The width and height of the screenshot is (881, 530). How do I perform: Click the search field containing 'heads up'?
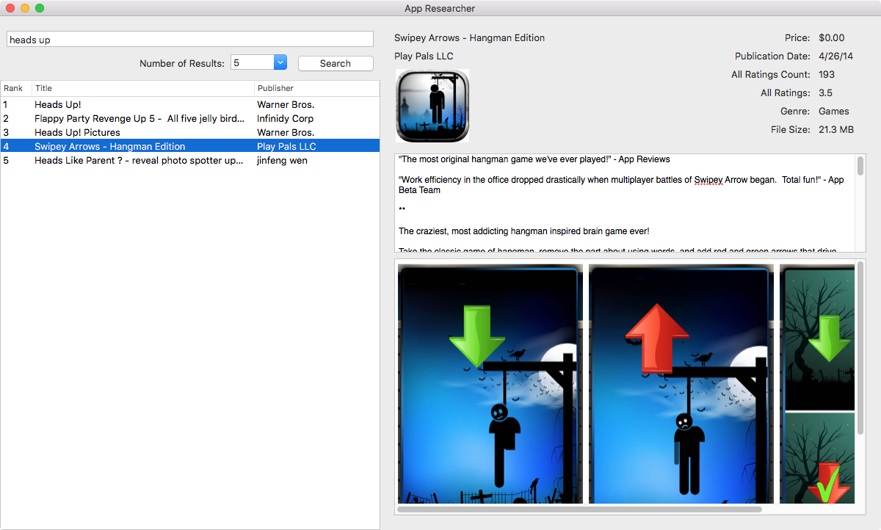(x=190, y=40)
